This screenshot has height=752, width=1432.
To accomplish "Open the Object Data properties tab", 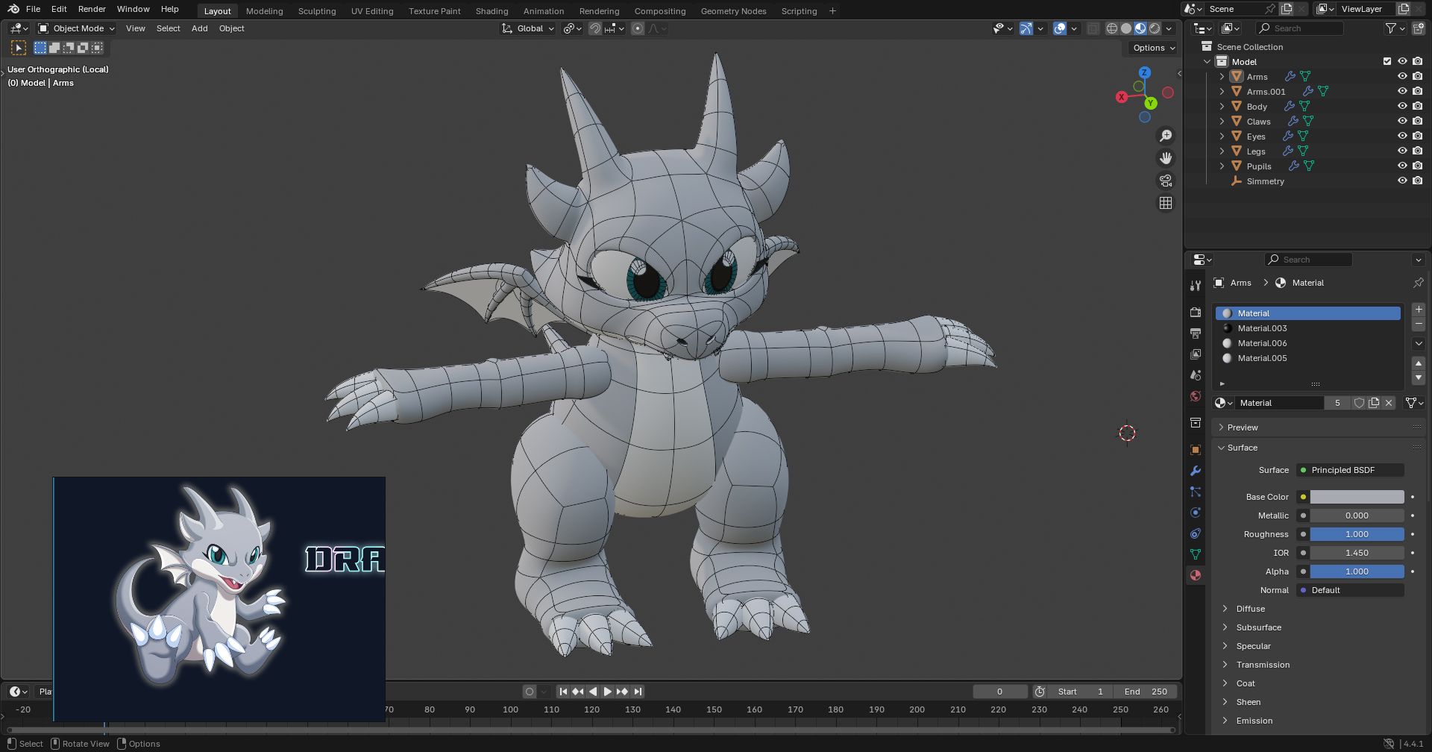I will coord(1196,554).
